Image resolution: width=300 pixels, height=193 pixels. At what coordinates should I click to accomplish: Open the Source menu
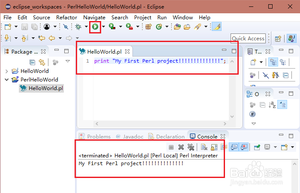pyautogui.click(x=42, y=18)
